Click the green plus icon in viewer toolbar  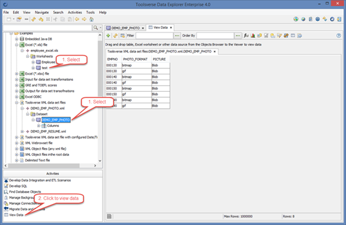tap(108, 36)
